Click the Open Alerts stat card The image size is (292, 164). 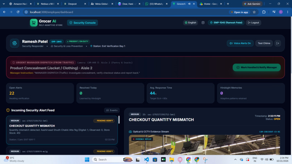tap(40, 93)
